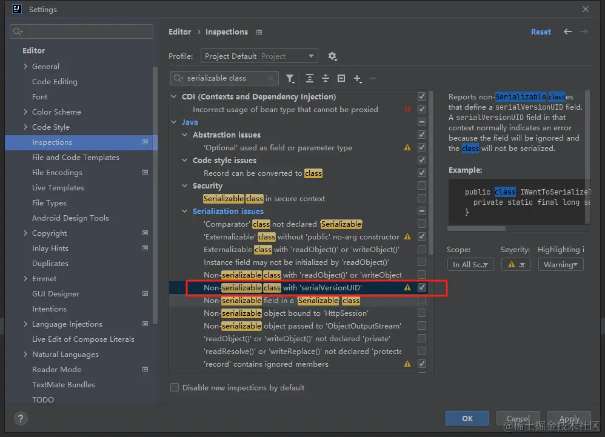Close the Settings dialog window
This screenshot has height=437, width=605.
point(586,9)
